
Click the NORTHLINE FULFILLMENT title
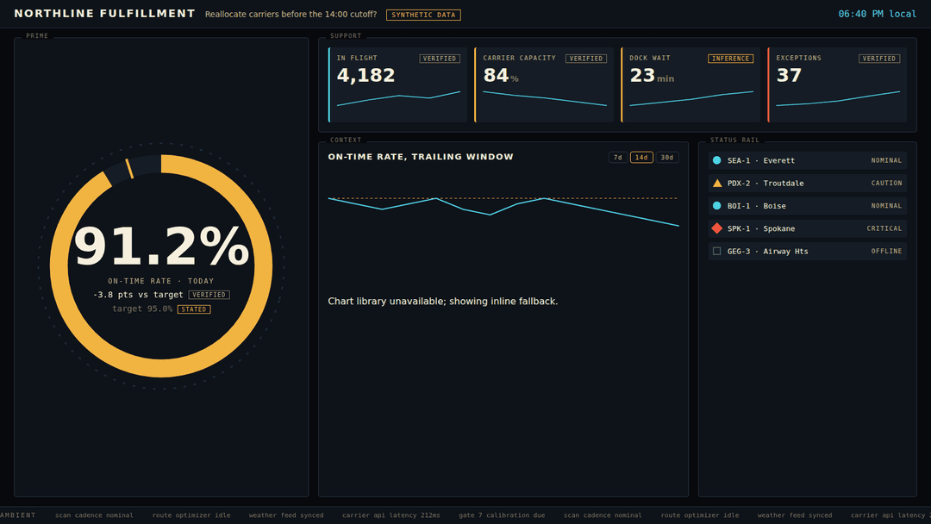(104, 13)
